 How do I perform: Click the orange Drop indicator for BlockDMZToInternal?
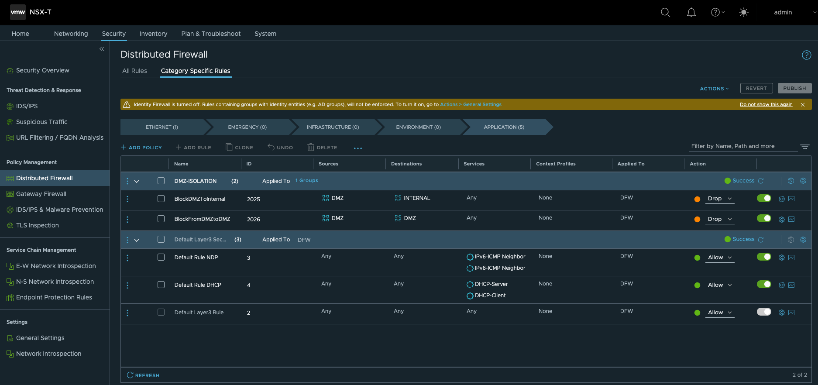(697, 199)
